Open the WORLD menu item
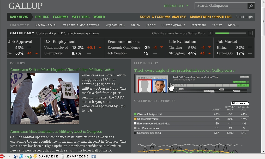Screen dimensions: 265x159 tap(99, 17)
